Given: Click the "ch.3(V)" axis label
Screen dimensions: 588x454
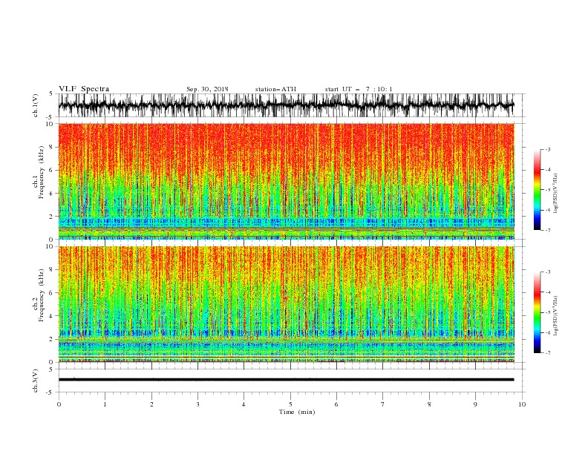Looking at the screenshot, I should pyautogui.click(x=36, y=381).
